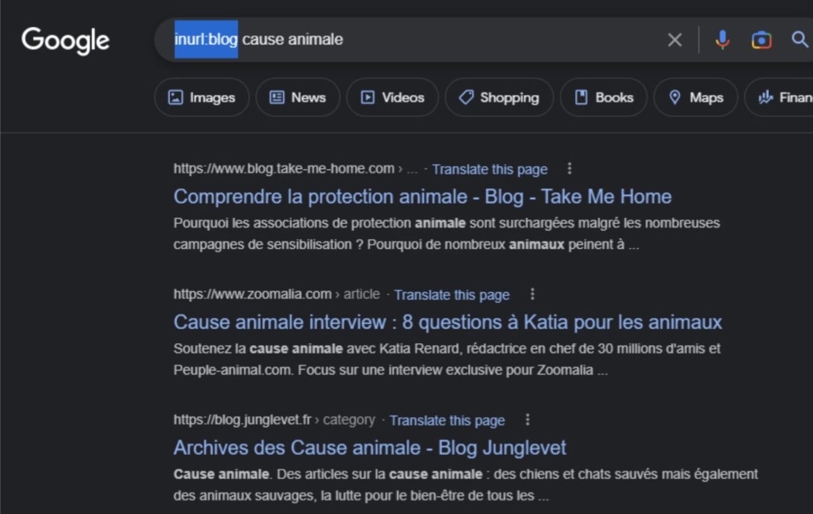Translate the Junglevet result page
The image size is (813, 514).
click(447, 420)
